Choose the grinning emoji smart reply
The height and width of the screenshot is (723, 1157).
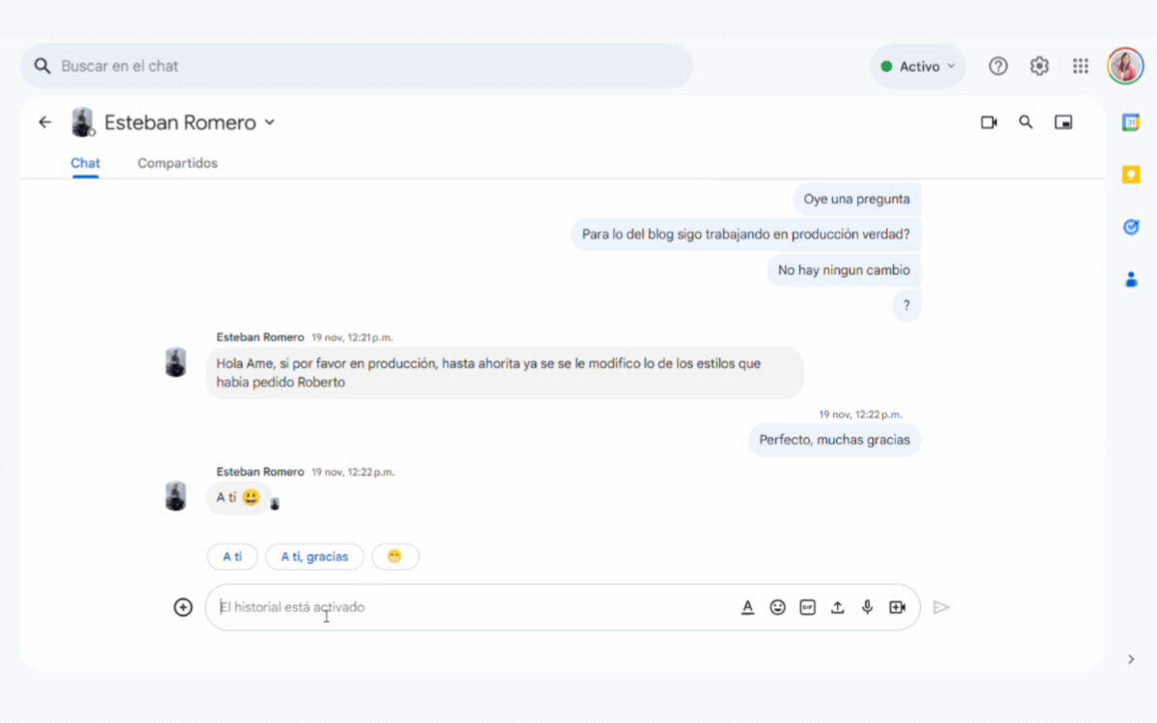395,556
